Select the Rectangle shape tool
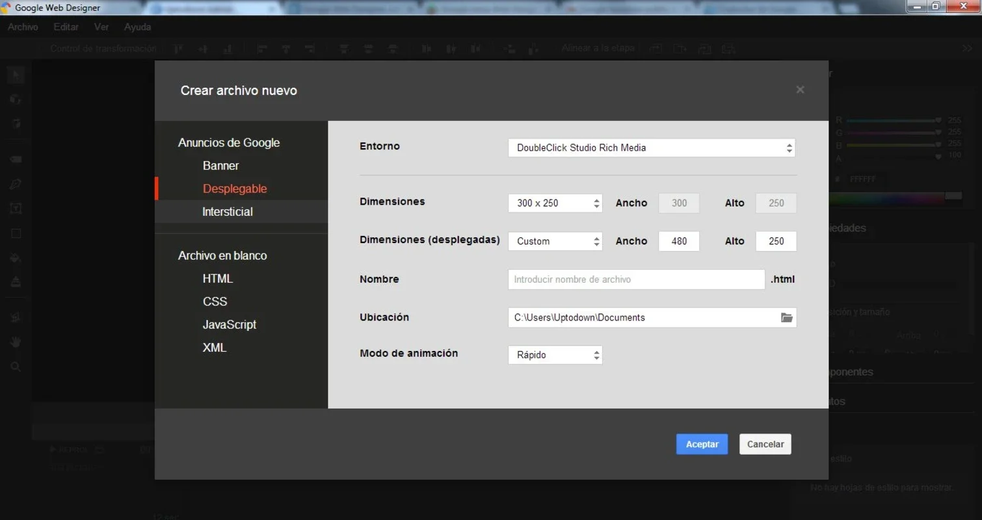The height and width of the screenshot is (520, 982). pos(16,233)
